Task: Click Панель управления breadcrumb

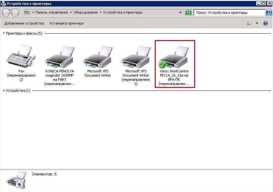Action: pyautogui.click(x=52, y=12)
